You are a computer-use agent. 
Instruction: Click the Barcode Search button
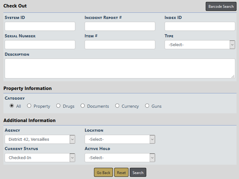221,7
